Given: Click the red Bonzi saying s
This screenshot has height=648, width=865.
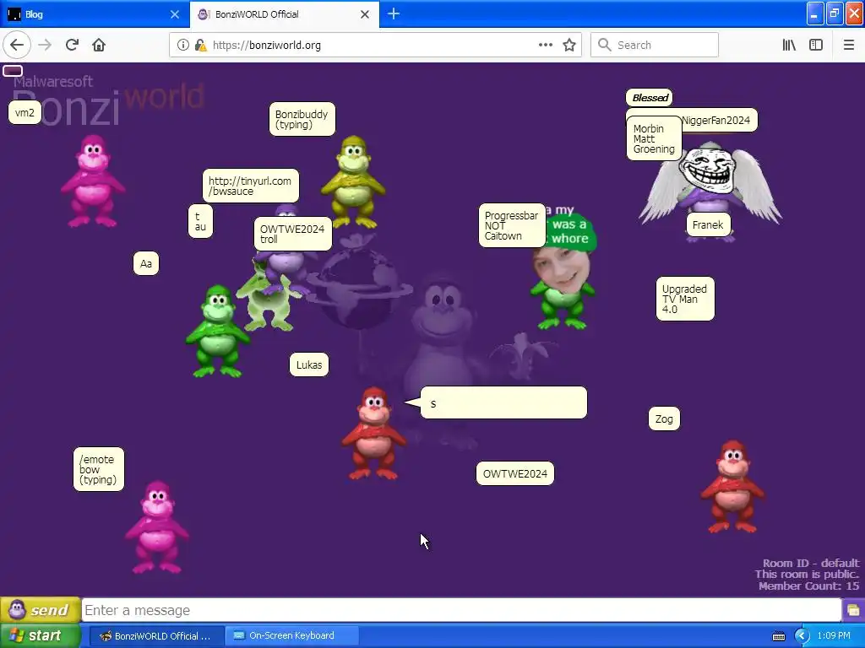Looking at the screenshot, I should pos(374,433).
